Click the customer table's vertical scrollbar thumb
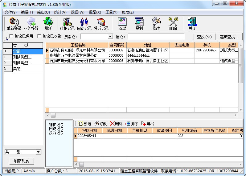The image size is (246, 176). pos(240,66)
